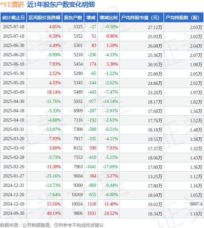The height and width of the screenshot is (228, 204).
Task: Select the date cell 2025-02-28
Action: point(14,157)
